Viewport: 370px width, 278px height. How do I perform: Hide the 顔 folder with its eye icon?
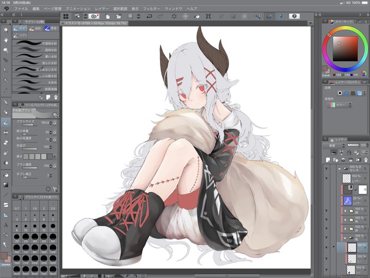[x=326, y=210]
